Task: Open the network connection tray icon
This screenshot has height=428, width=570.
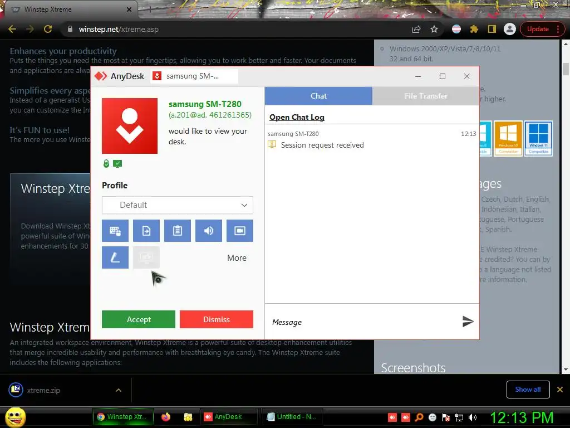Action: 459,417
